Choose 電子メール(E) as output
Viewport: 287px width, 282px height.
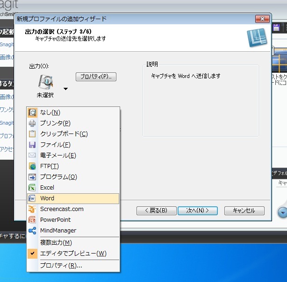pos(73,155)
